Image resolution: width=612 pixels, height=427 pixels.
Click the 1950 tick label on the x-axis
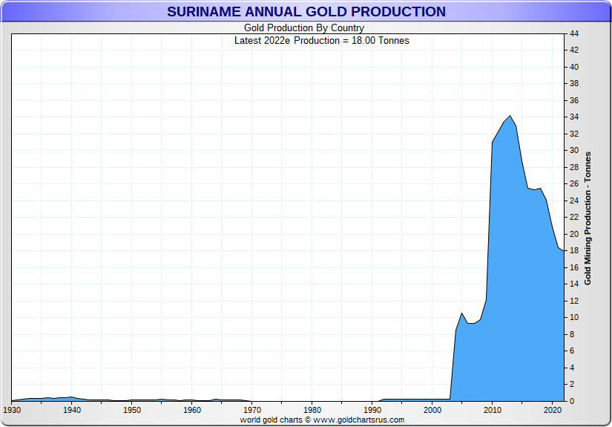132,410
